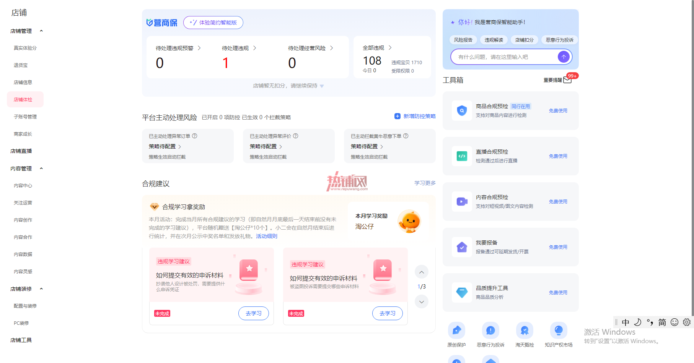The height and width of the screenshot is (363, 694).
Task: Click 新增防控策略 link
Action: pyautogui.click(x=419, y=116)
